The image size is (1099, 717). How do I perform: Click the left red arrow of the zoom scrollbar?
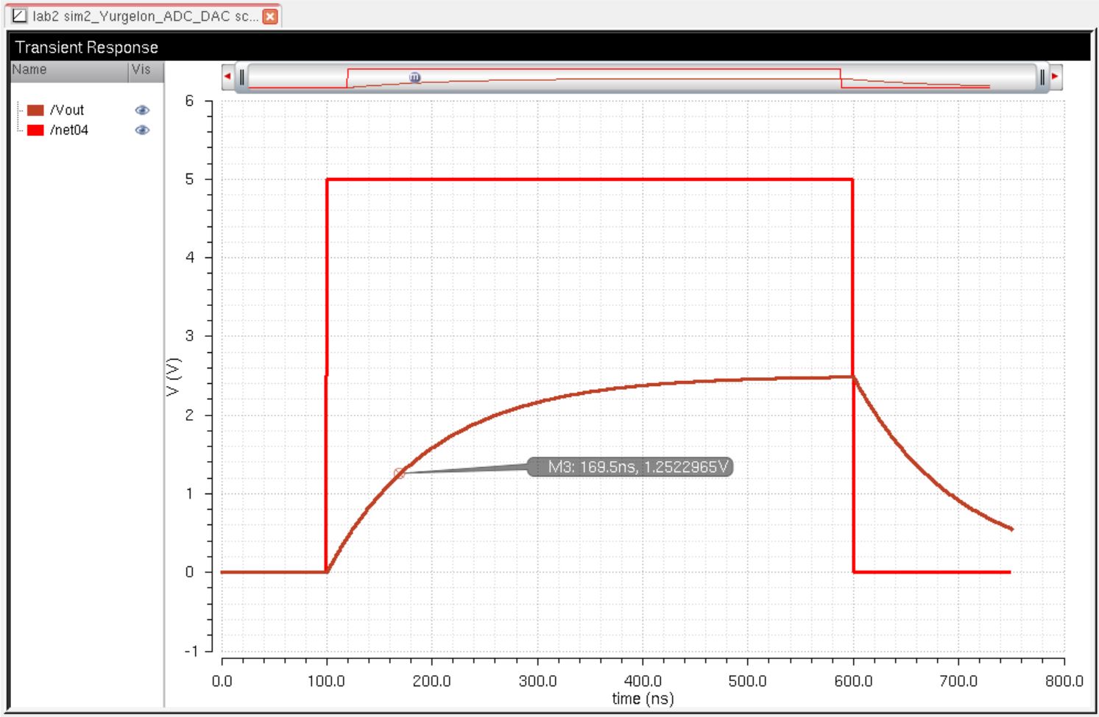[227, 76]
